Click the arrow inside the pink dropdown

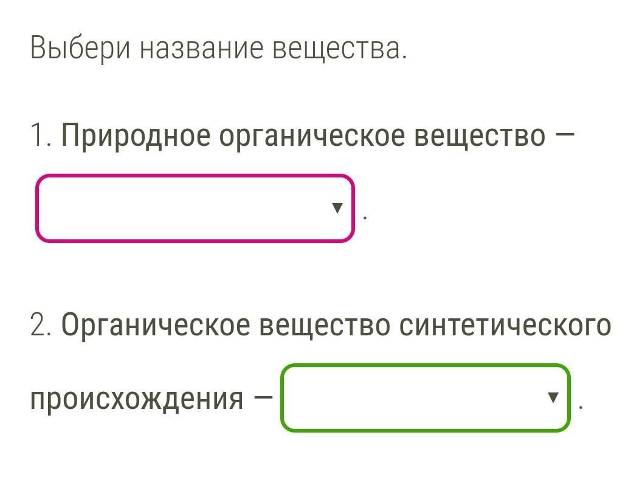(337, 208)
